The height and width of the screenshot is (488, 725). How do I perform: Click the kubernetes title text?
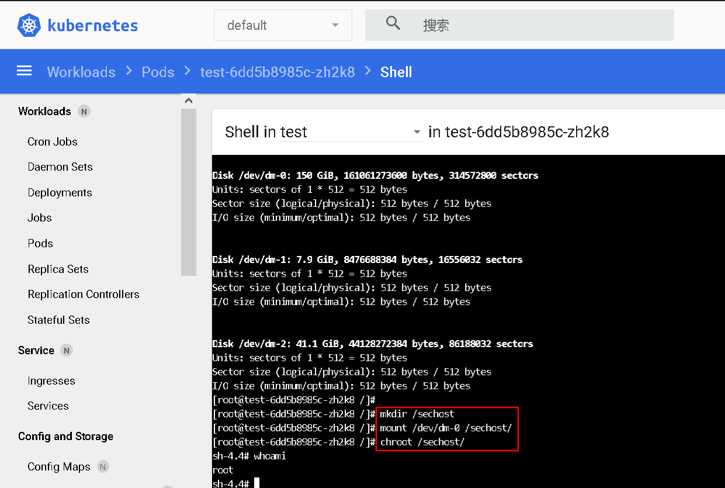coord(93,25)
